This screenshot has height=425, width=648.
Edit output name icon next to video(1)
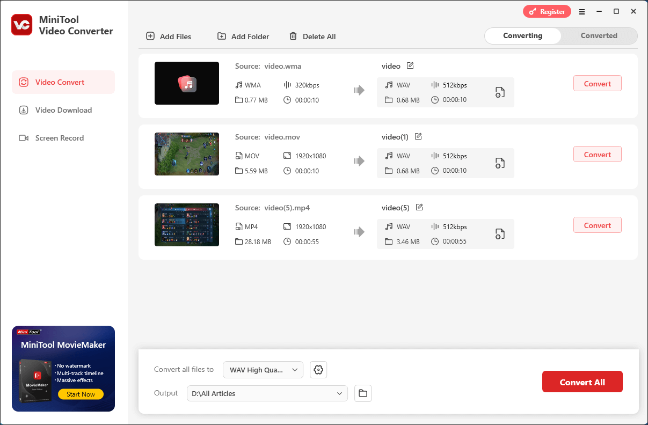(x=418, y=136)
